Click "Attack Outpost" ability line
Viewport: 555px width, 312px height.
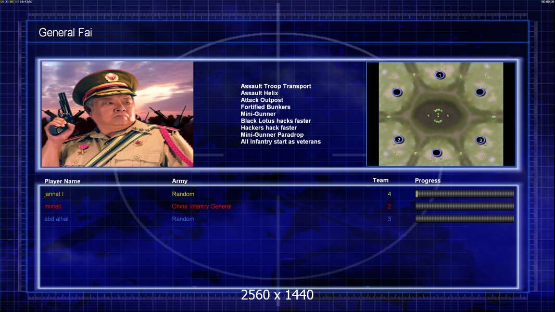click(261, 100)
